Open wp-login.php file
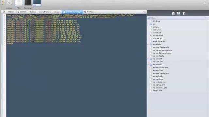 click(x=158, y=76)
